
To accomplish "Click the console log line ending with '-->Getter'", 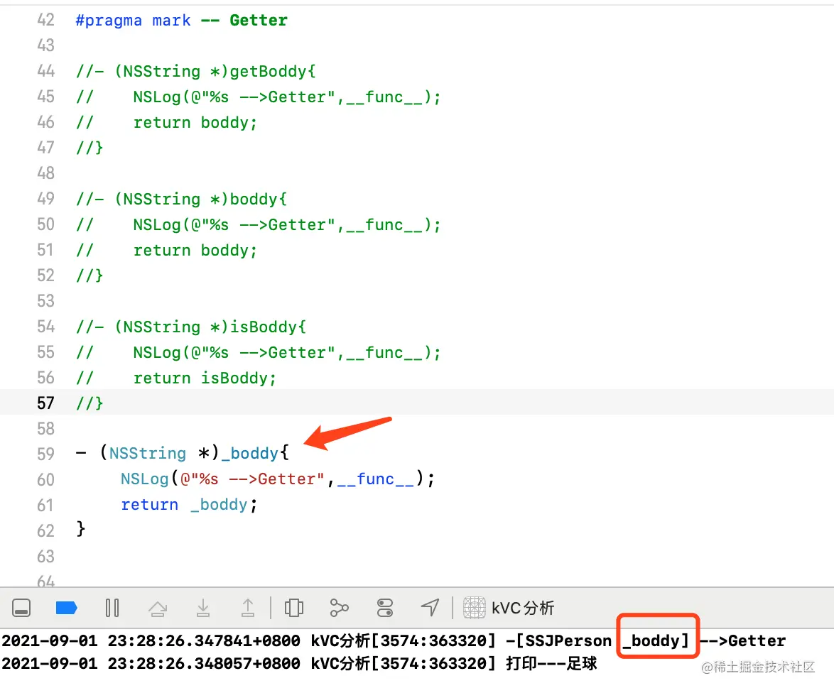I will pyautogui.click(x=394, y=641).
